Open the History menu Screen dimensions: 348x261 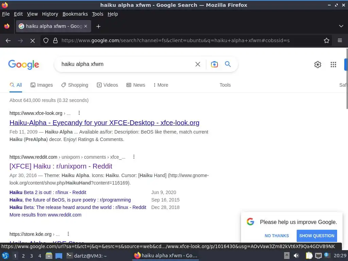(x=50, y=14)
